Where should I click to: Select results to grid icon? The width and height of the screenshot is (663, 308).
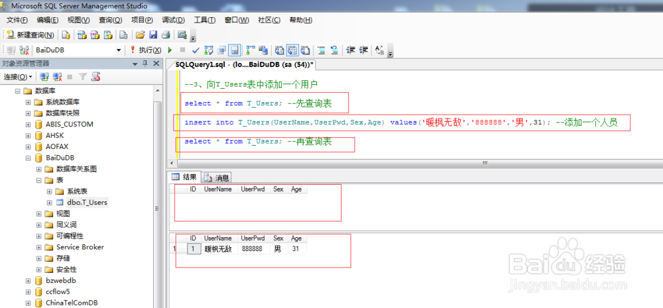[292, 50]
